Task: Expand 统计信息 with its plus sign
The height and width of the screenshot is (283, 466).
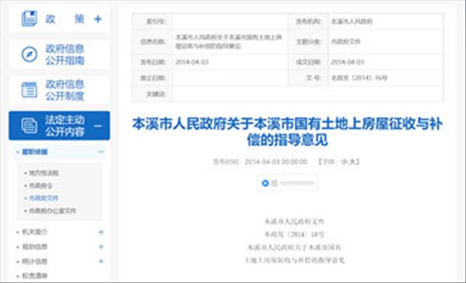Action: [x=101, y=261]
